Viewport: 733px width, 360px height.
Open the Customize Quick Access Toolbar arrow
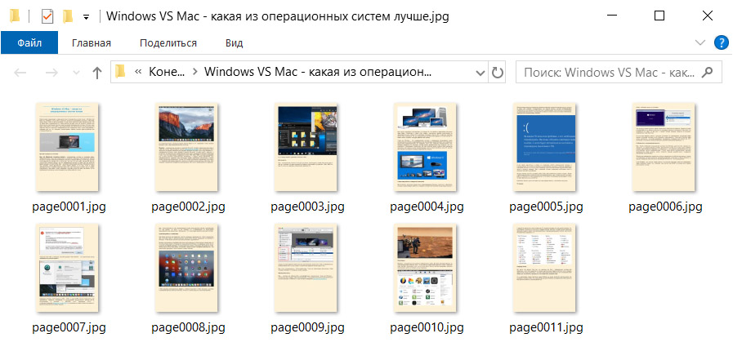click(86, 17)
